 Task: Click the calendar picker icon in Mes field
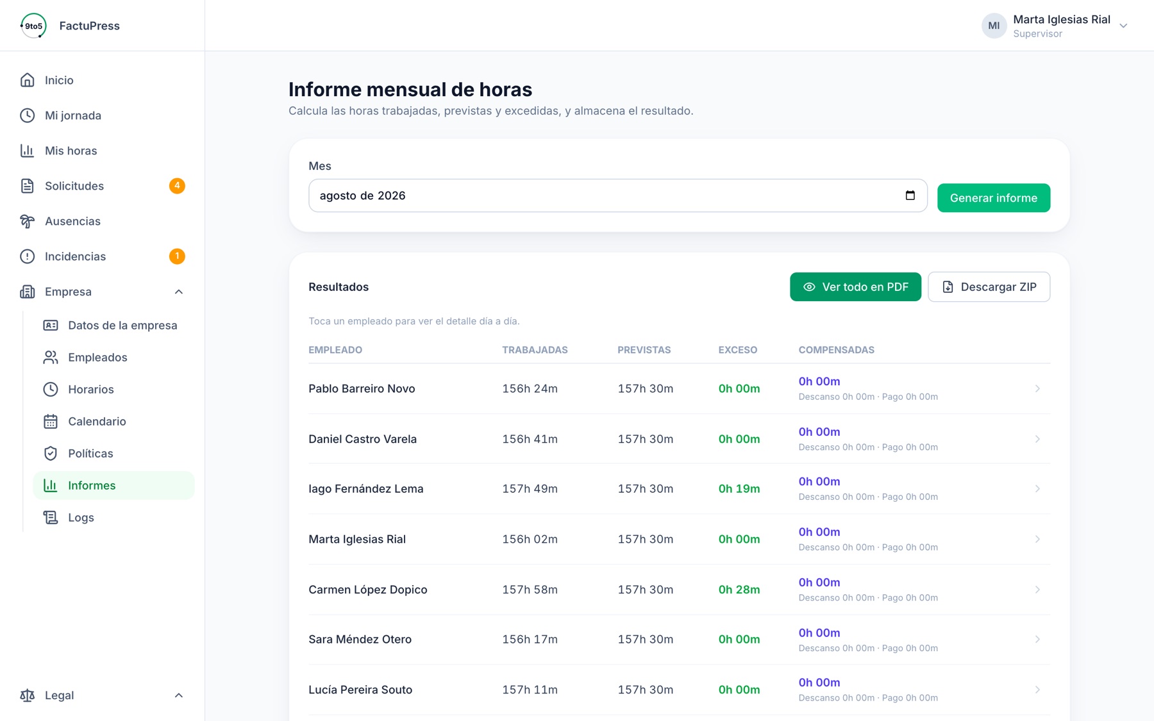coord(910,195)
